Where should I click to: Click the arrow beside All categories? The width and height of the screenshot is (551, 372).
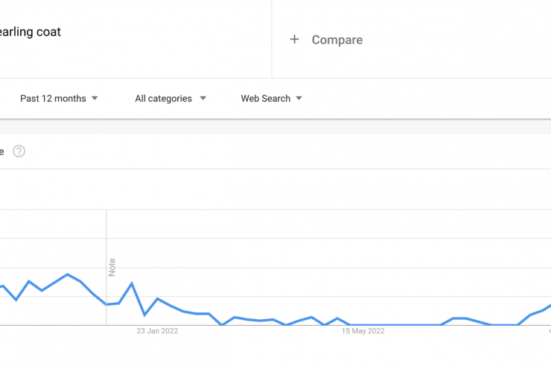tap(203, 98)
